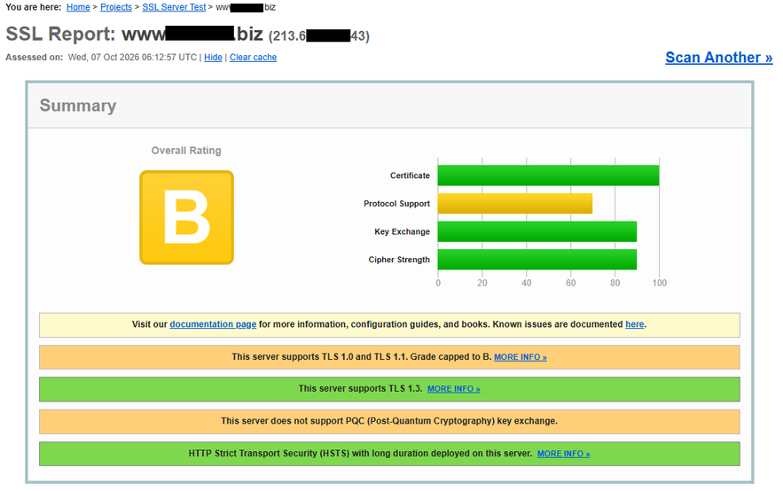Click the Overall Rating label

186,150
